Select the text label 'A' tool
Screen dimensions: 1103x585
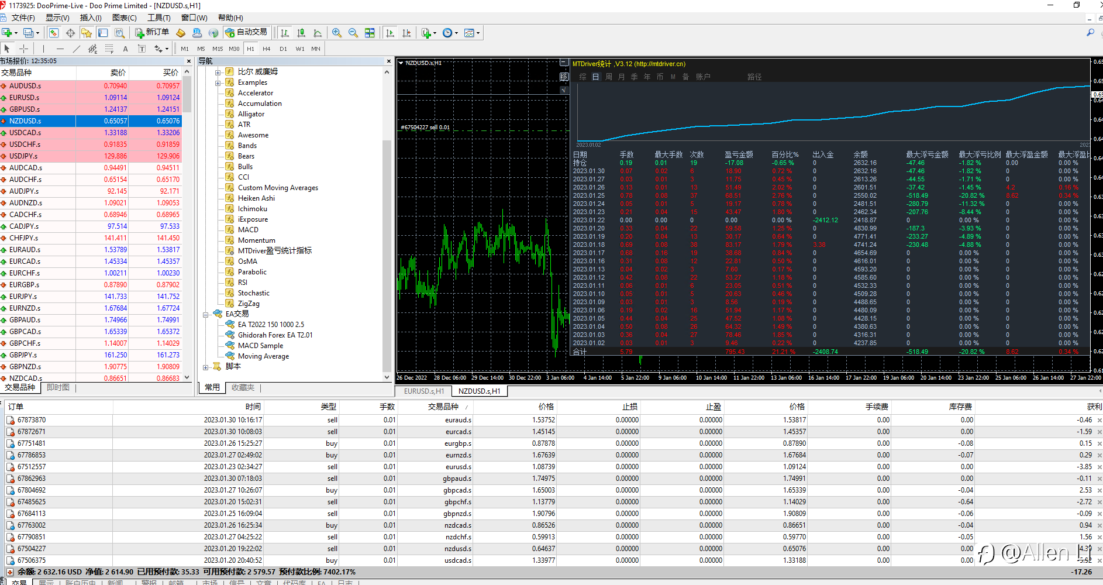point(125,49)
